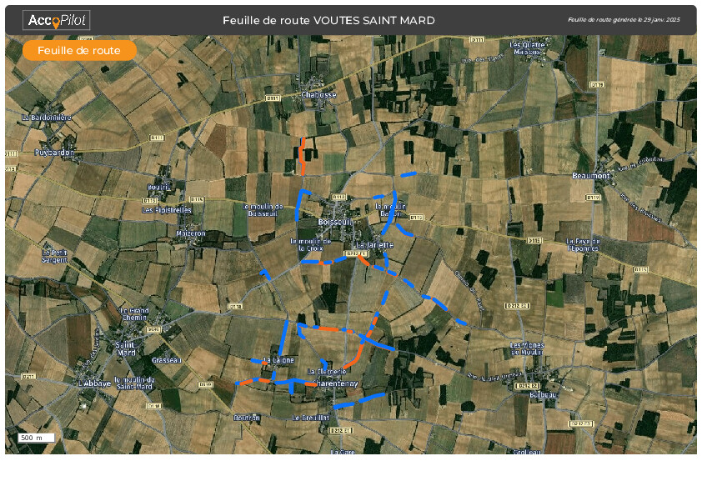
Task: Click the Les Vignes du Moulin label
Action: pyautogui.click(x=528, y=348)
